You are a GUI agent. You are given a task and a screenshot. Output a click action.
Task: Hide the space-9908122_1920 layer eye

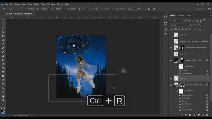pyautogui.click(x=171, y=60)
